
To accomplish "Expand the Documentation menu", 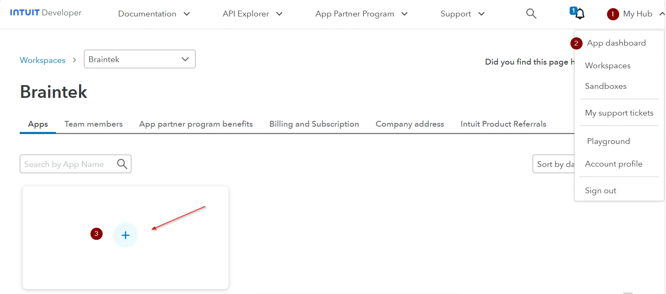I will [154, 14].
